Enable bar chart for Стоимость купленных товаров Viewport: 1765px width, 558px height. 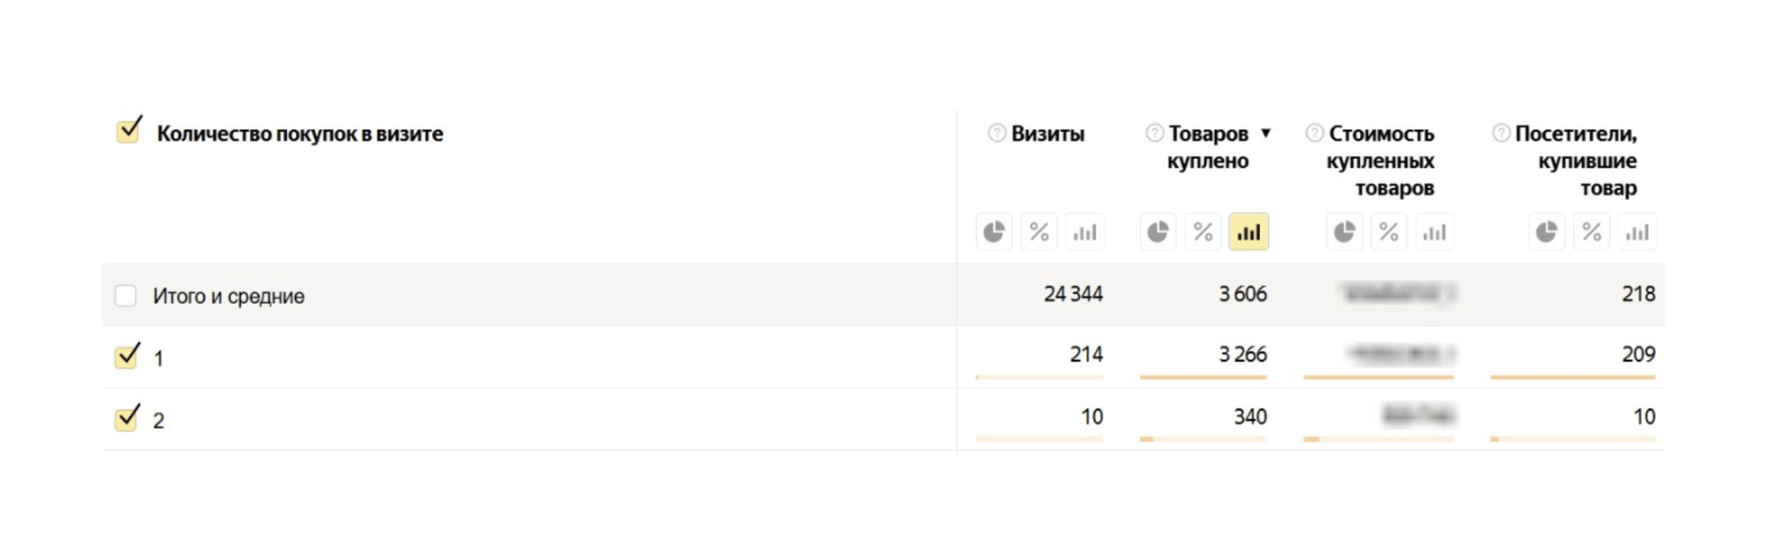(1434, 232)
